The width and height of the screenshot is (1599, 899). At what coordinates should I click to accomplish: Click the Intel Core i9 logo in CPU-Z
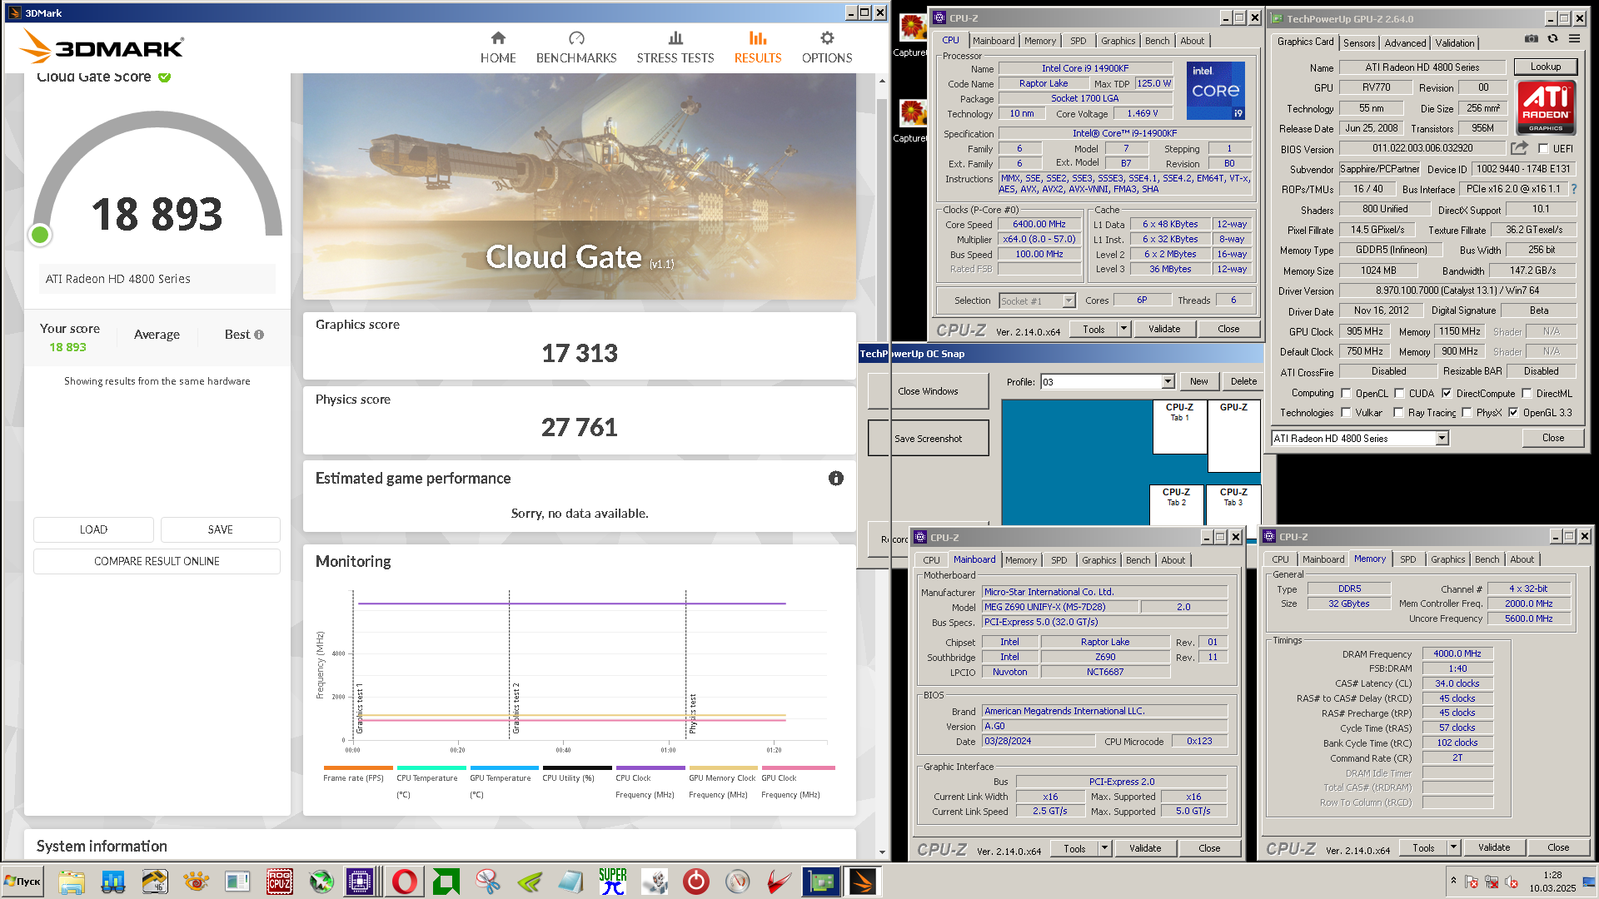click(1216, 91)
